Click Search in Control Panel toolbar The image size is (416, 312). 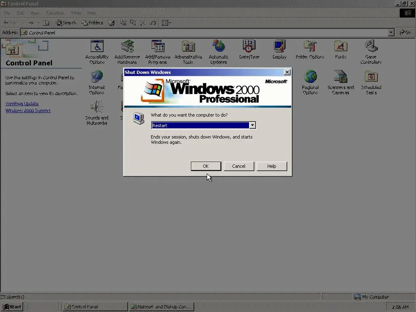(66, 23)
